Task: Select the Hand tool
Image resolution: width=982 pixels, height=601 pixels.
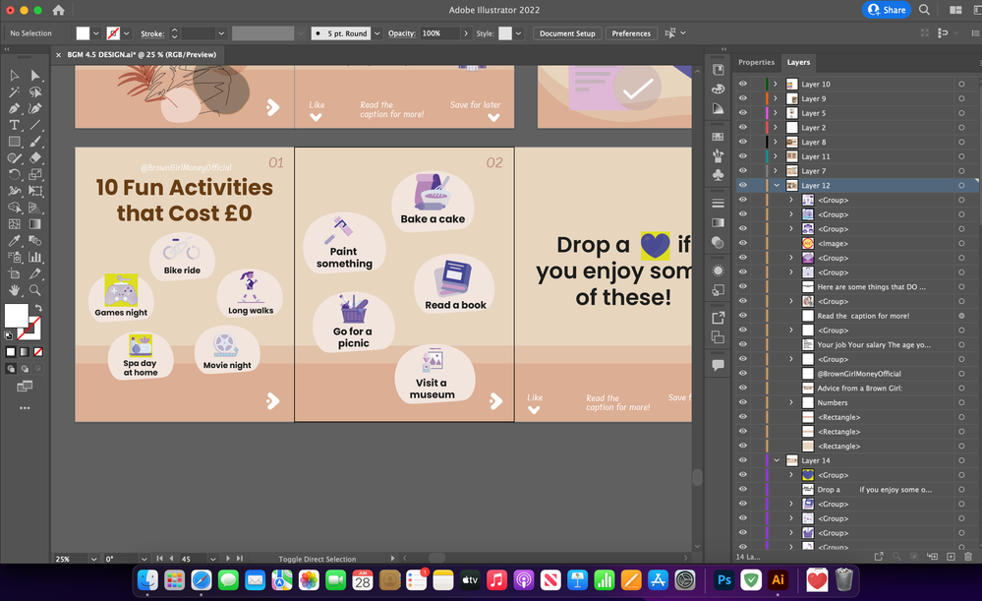Action: [x=15, y=290]
